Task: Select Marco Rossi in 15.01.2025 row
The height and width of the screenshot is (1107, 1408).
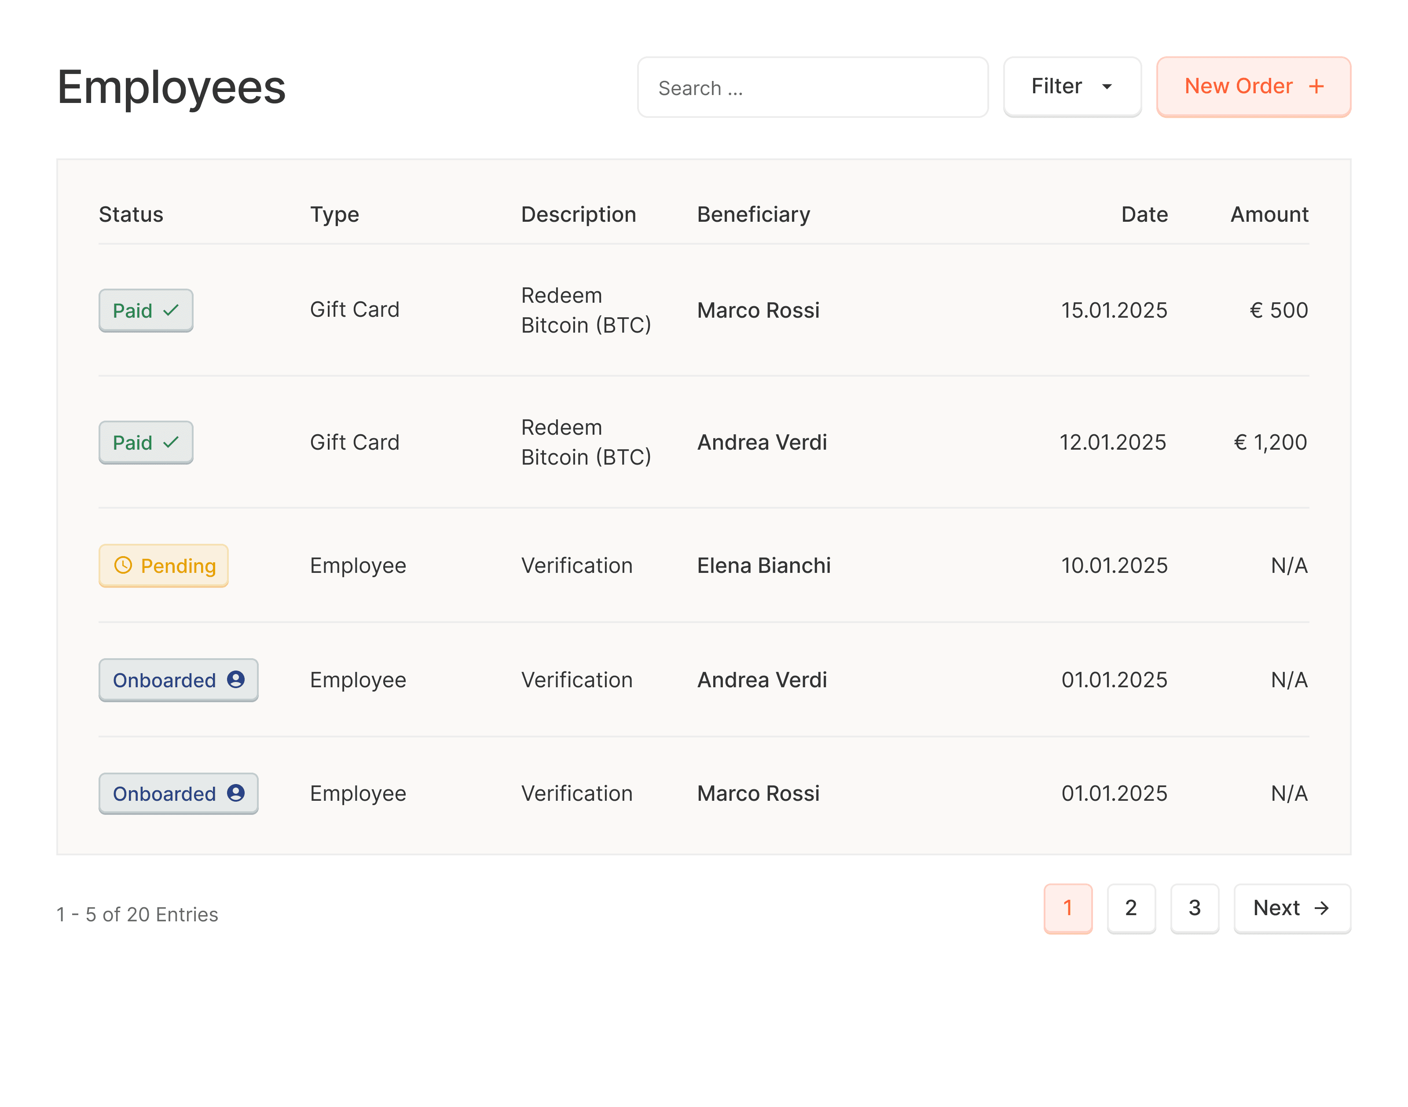Action: [758, 311]
